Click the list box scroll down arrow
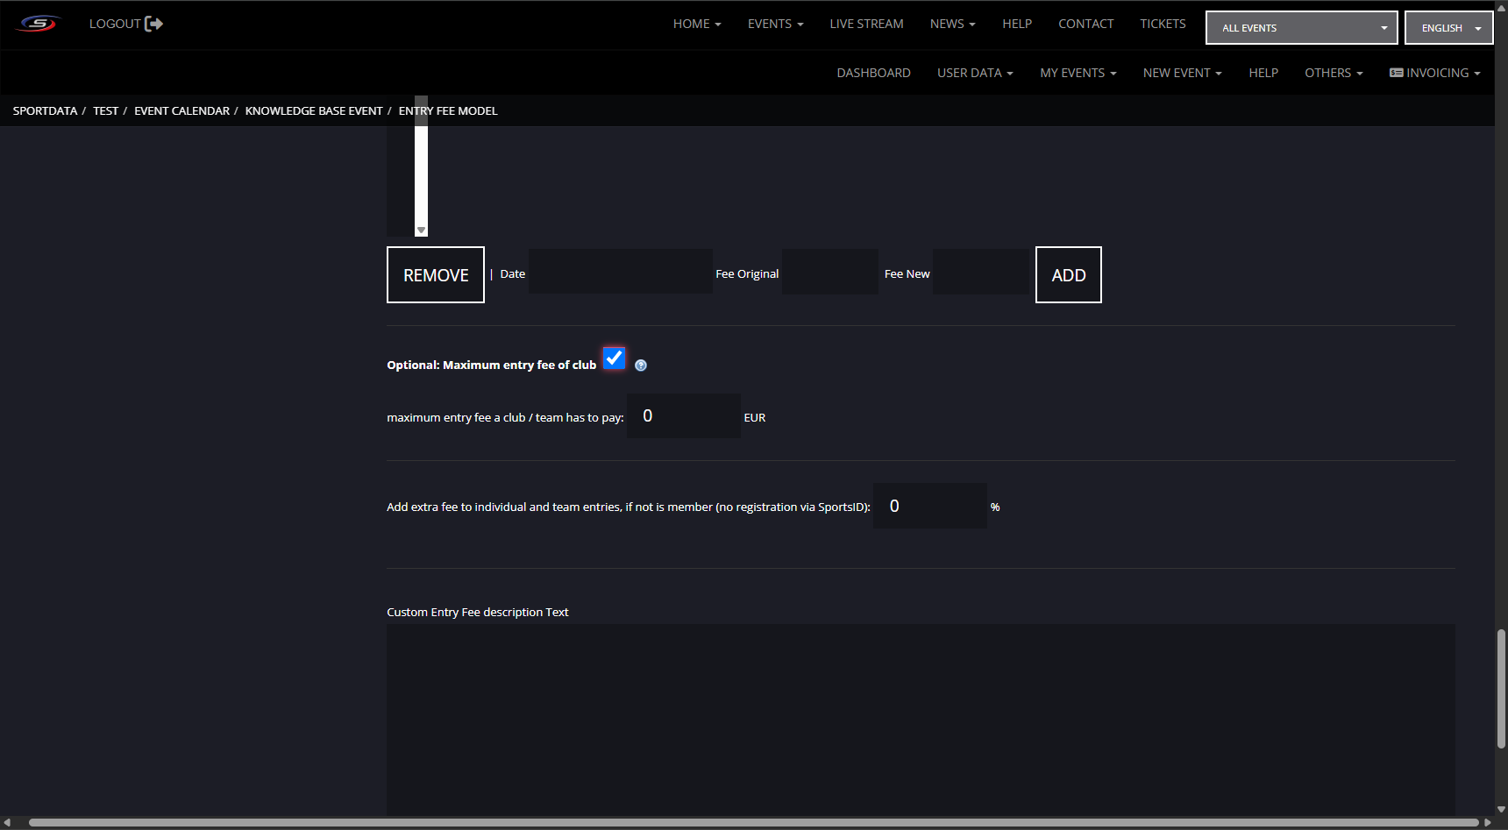This screenshot has height=830, width=1508. click(x=422, y=231)
